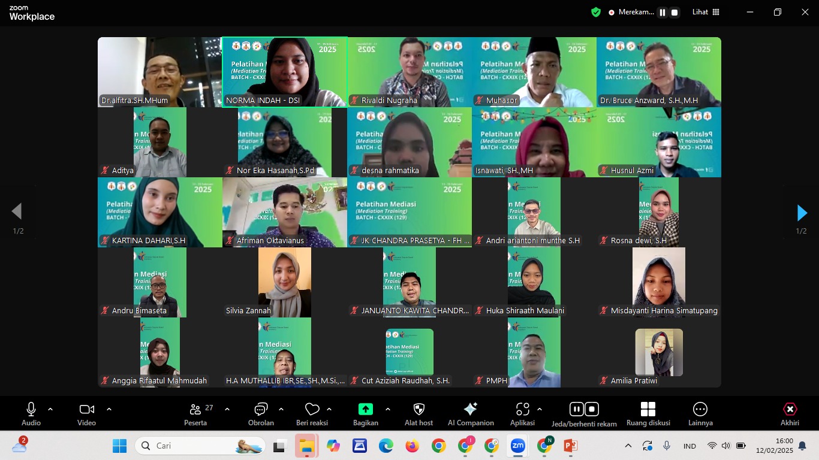This screenshot has height=460, width=819.
Task: Pause recording in the top Merekam indicator
Action: (663, 12)
